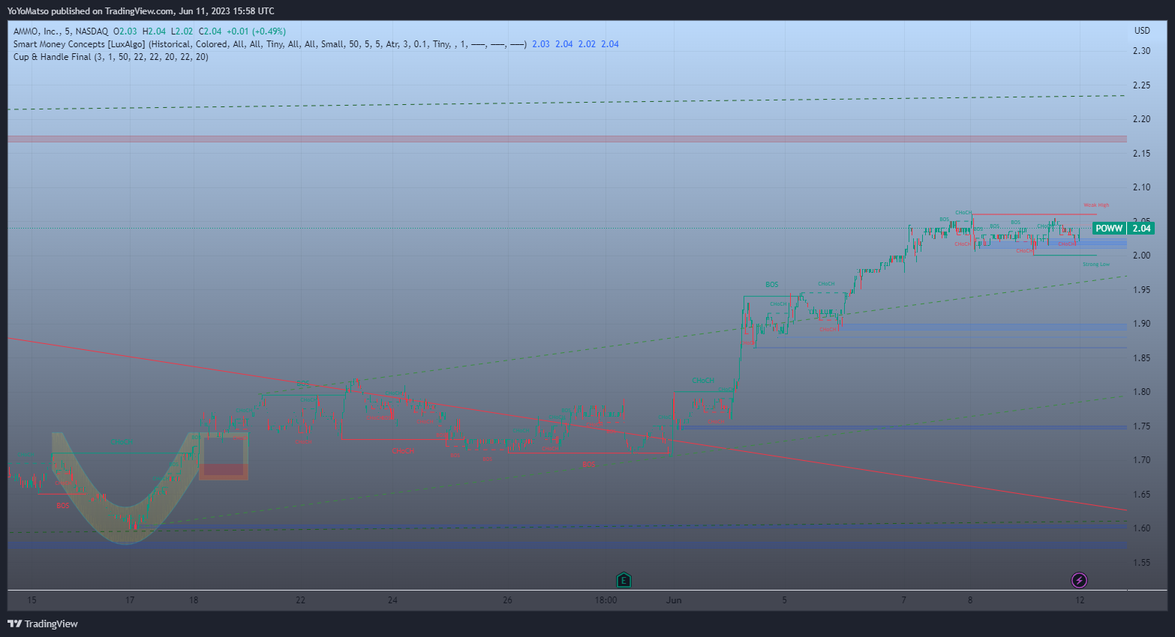
Task: Click the 2.25 price axis label
Action: pos(1141,85)
